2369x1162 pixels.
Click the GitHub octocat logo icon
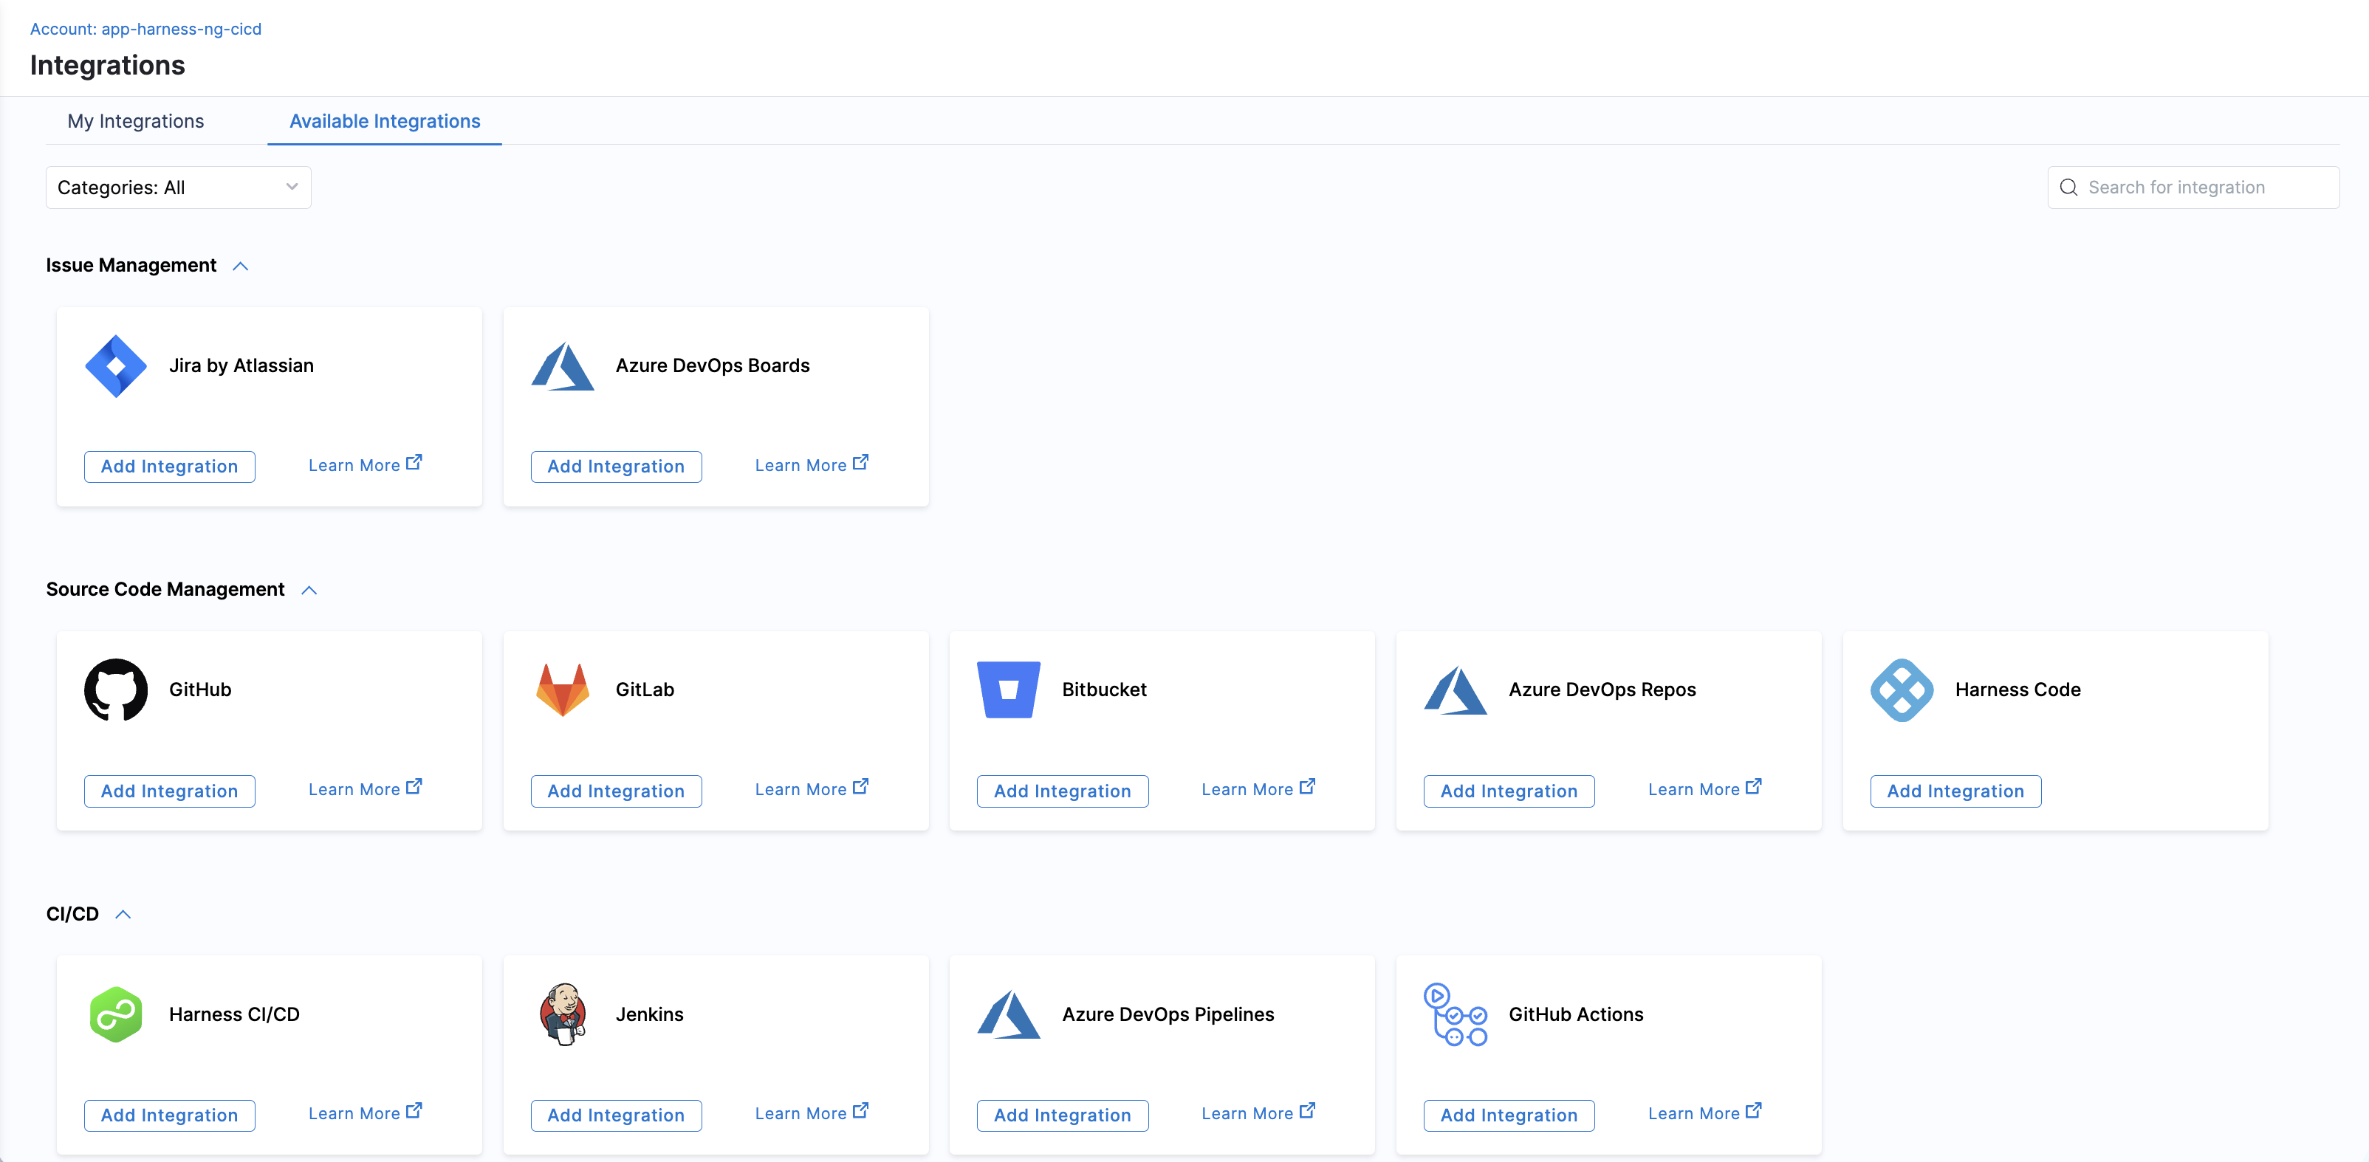116,690
